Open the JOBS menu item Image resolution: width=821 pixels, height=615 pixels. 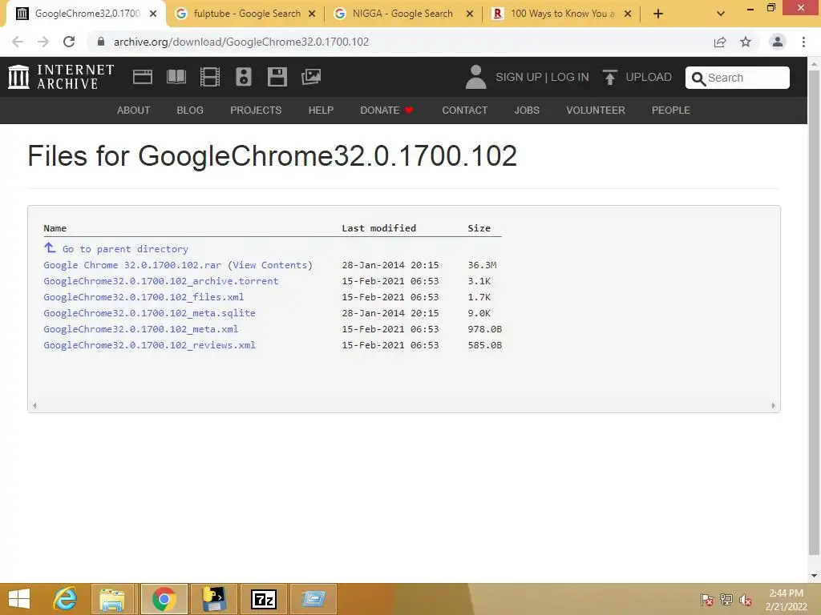(527, 111)
